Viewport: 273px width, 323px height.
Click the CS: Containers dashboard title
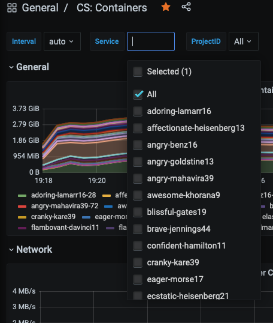click(x=112, y=8)
